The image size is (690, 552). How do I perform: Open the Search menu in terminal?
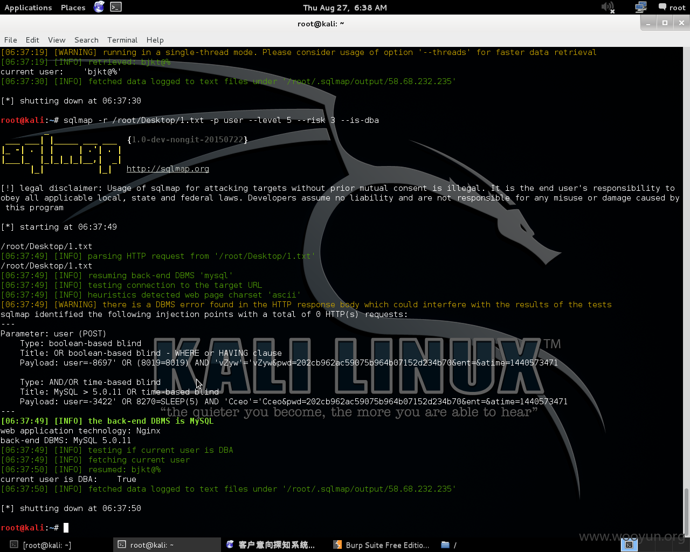(86, 40)
